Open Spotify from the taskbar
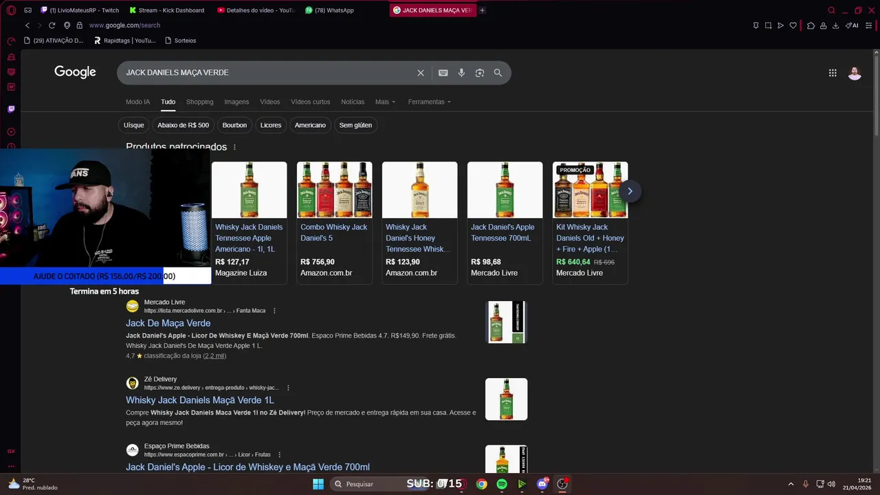Viewport: 880px width, 495px height. tap(502, 484)
